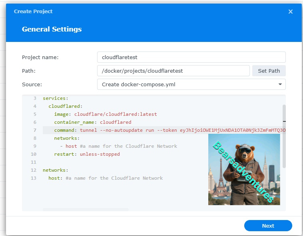This screenshot has width=303, height=236.
Task: Click the host: entry on line 13
Action: pos(56,178)
